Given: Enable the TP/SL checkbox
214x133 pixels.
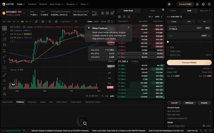Looking at the screenshot, I should (168, 47).
